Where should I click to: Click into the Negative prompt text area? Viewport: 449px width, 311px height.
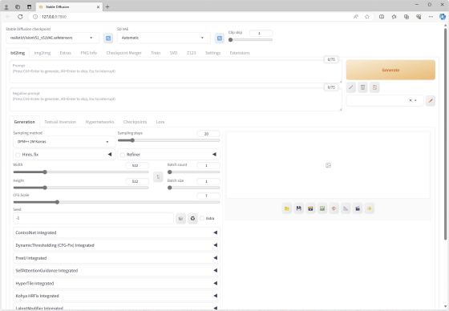point(176,99)
